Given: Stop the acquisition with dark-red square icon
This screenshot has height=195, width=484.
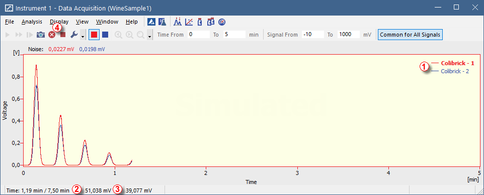Looking at the screenshot, I should coord(63,35).
